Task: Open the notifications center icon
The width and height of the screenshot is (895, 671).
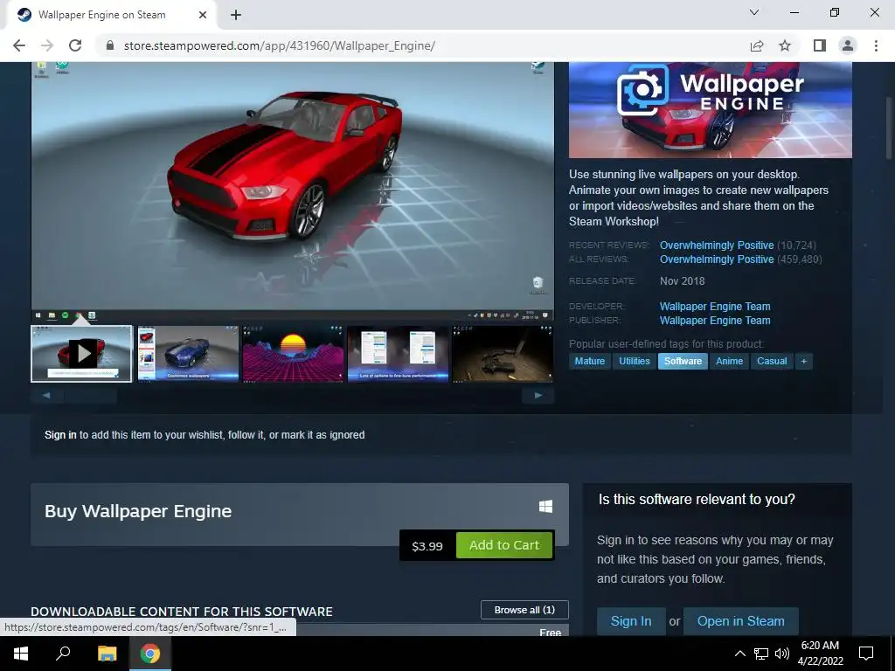Action: coord(866,654)
